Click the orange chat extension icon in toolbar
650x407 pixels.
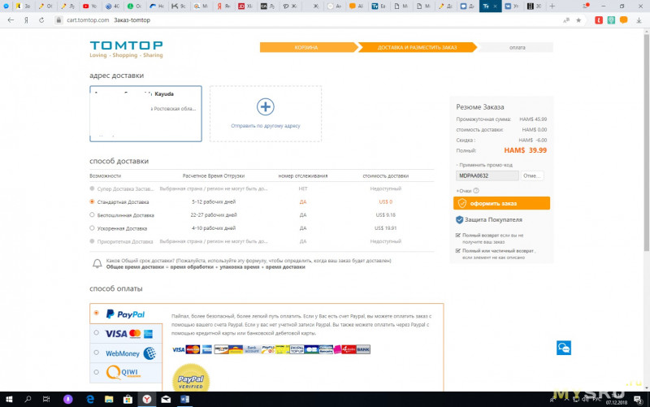[x=623, y=19]
